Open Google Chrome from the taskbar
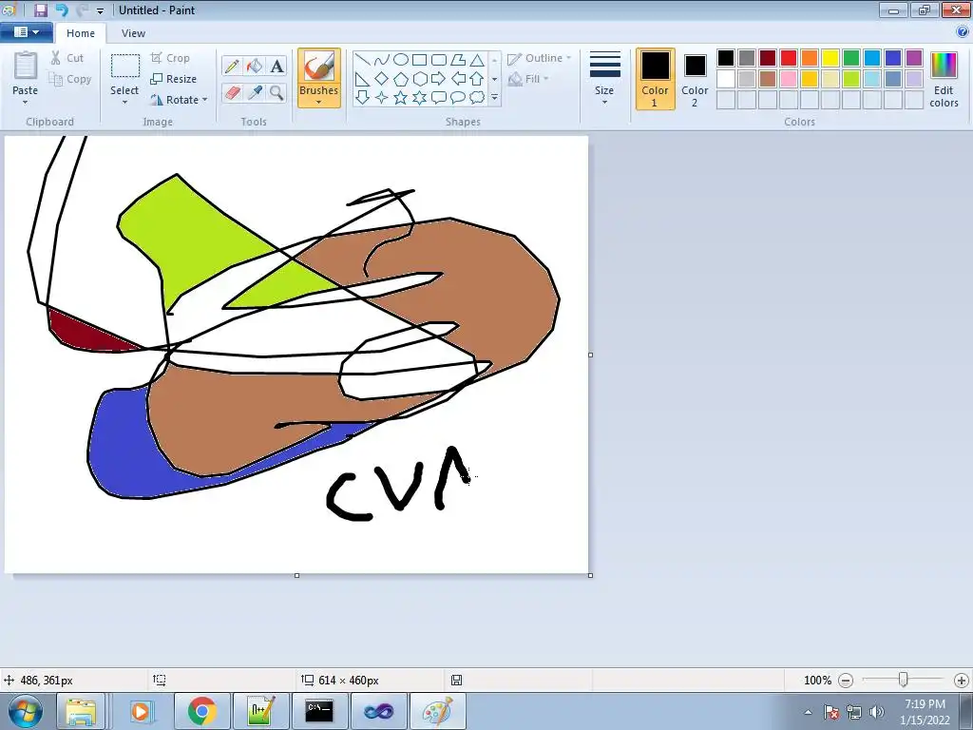973x730 pixels. click(201, 711)
